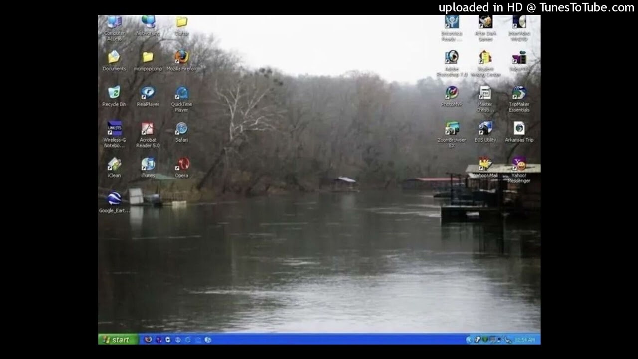Screen dimensions: 638x359
Task: Click the EOS Utility desktop icon
Action: 485,132
